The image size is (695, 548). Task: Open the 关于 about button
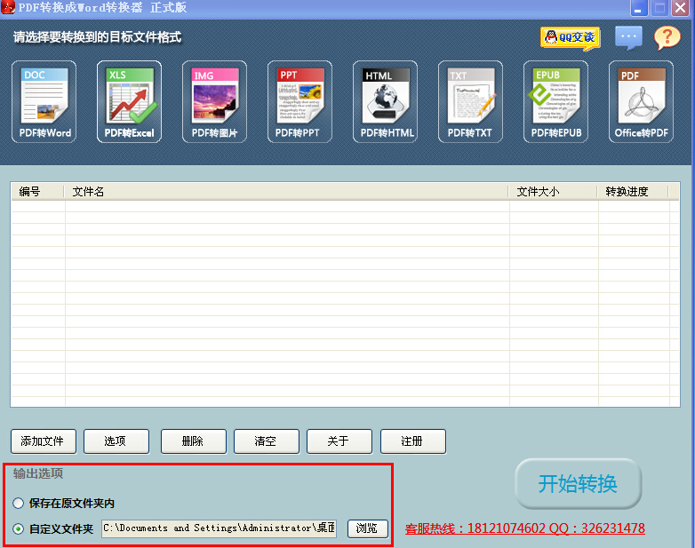point(340,441)
